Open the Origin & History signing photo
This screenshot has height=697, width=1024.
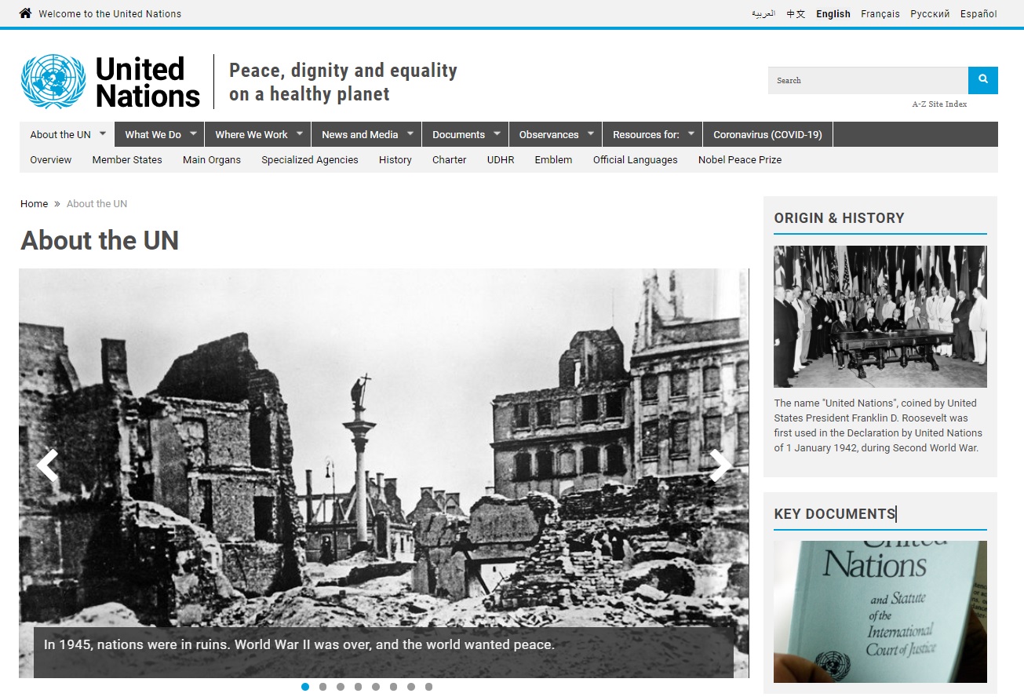[x=880, y=316]
